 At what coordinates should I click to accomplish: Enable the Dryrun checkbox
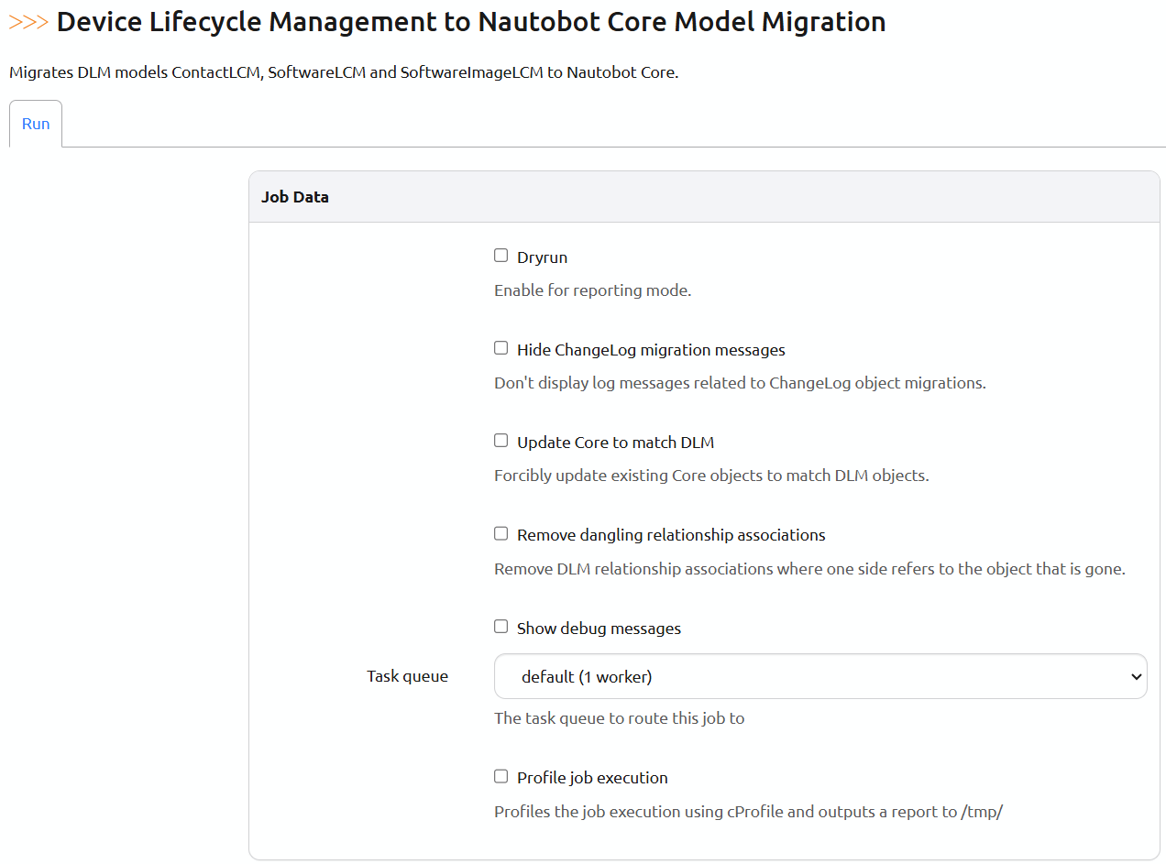click(500, 256)
